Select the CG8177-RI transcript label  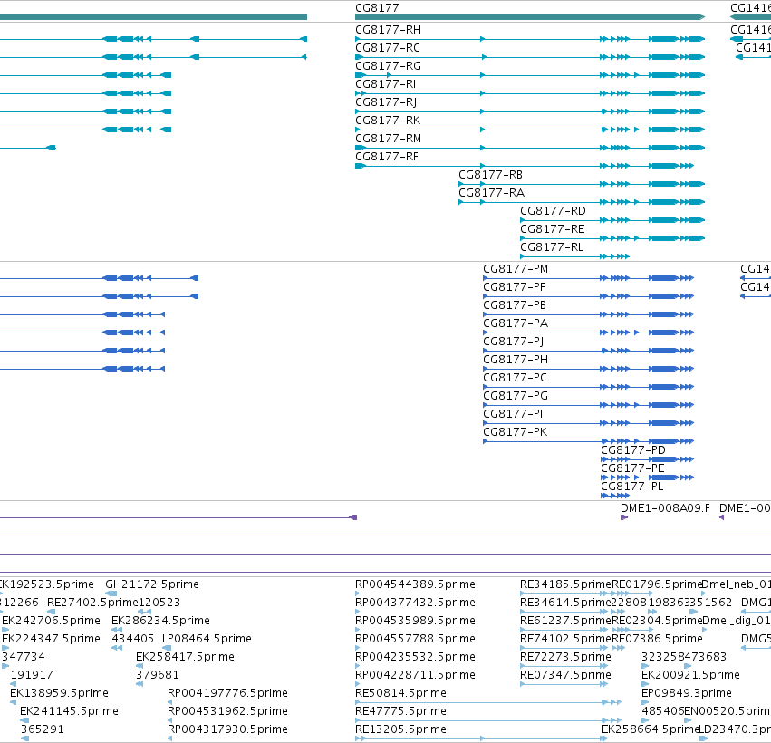pyautogui.click(x=386, y=84)
